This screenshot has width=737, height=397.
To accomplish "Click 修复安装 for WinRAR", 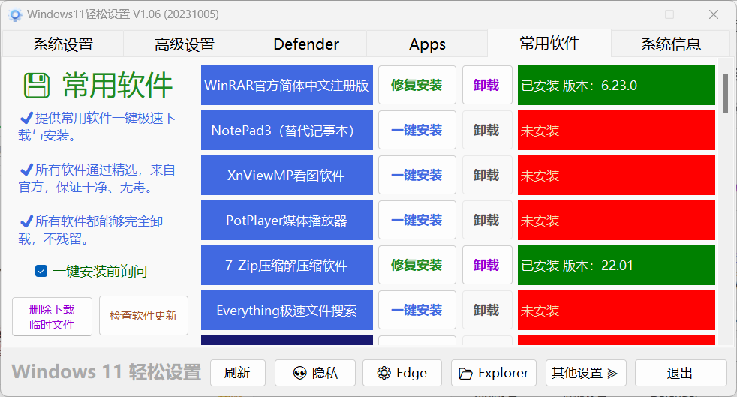I will (417, 85).
